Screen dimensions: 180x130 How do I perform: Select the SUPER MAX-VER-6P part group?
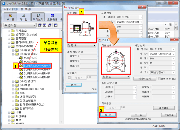37,78
